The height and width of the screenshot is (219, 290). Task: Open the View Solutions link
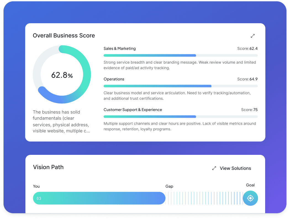235,168
